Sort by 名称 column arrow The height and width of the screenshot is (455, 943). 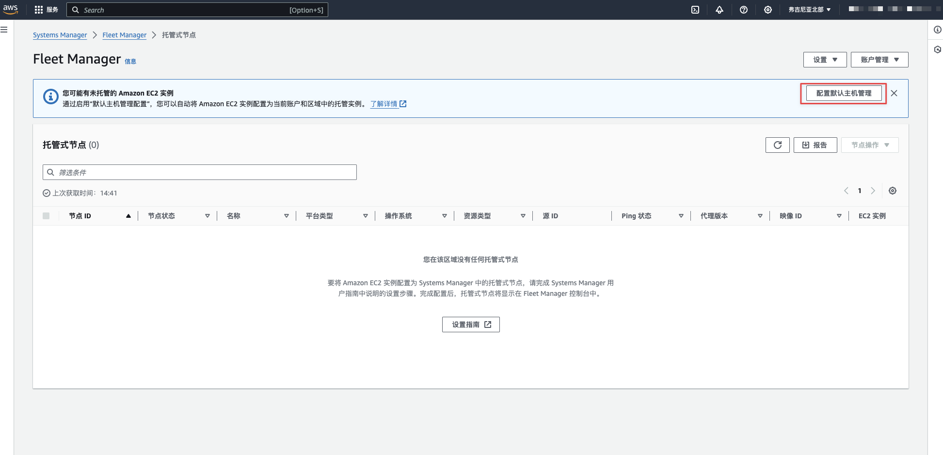287,216
